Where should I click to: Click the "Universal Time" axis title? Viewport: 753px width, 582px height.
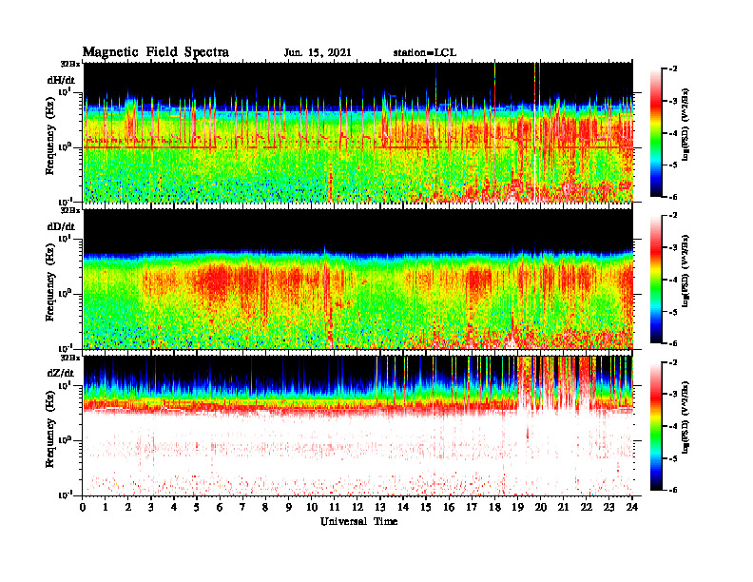click(x=358, y=521)
